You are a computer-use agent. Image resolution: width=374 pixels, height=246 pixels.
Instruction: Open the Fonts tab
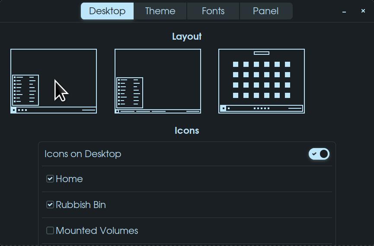tap(213, 11)
